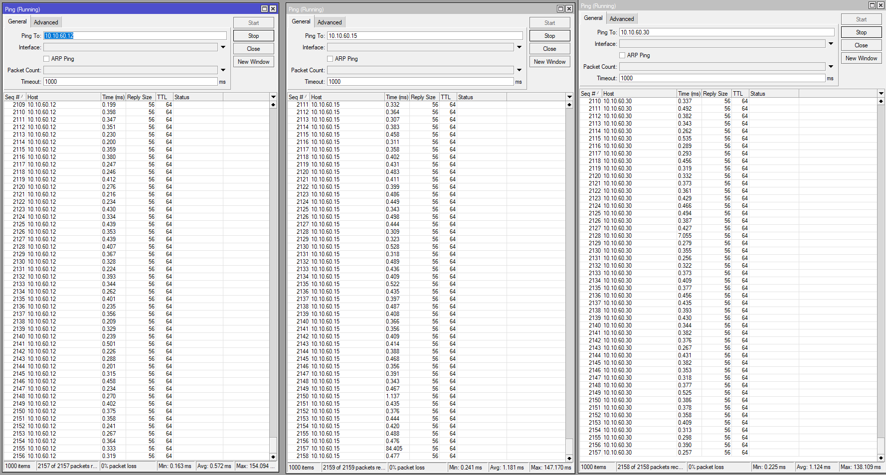Screen dimensions: 886x475
Task: Click scrollbar down arrow in 10.10.60.30 list
Action: tap(881, 458)
